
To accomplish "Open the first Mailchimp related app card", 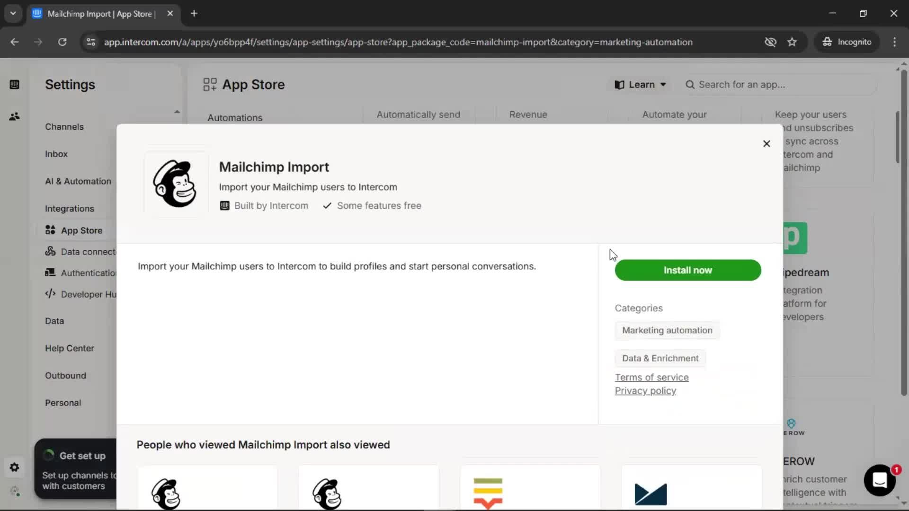I will tap(207, 488).
